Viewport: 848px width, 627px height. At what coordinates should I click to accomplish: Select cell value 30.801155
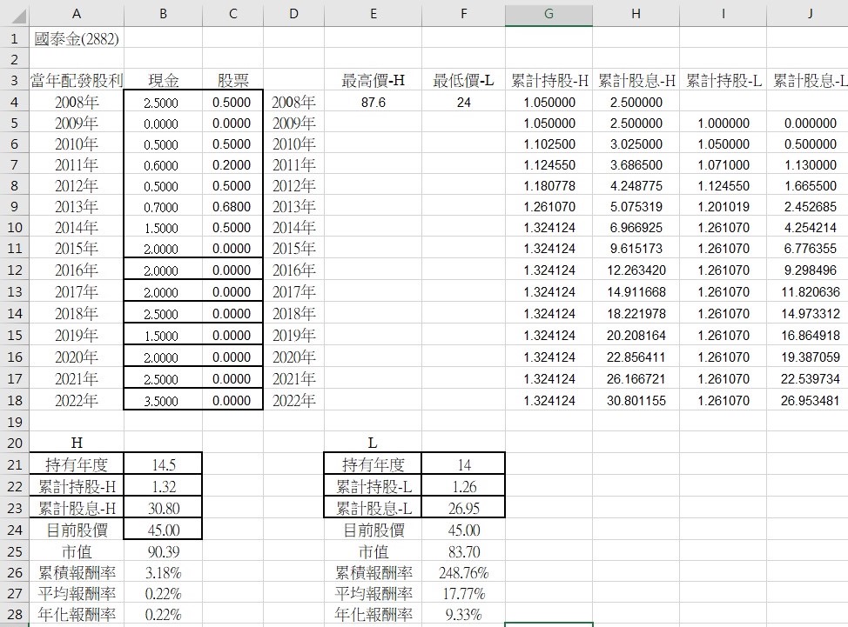(636, 401)
